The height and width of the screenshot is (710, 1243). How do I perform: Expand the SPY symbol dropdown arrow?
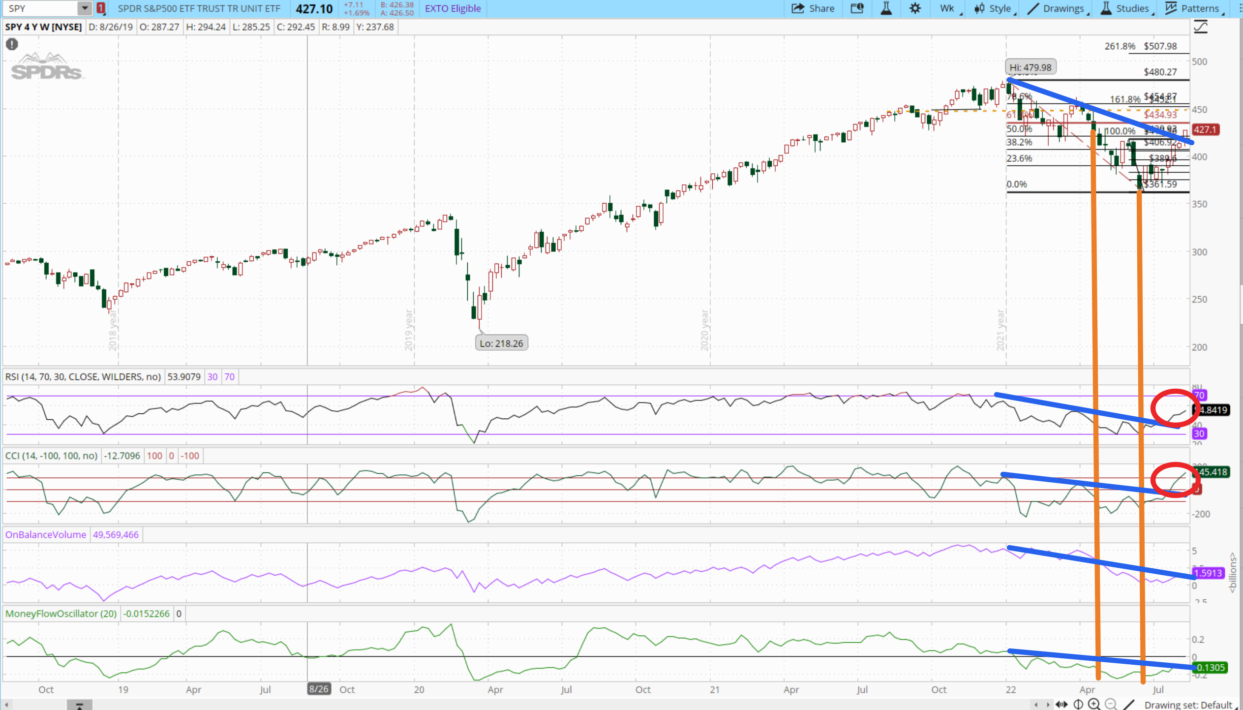tap(85, 8)
